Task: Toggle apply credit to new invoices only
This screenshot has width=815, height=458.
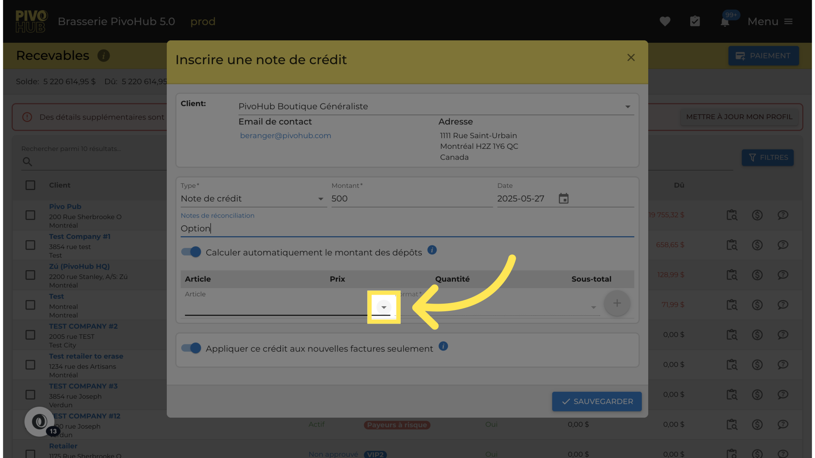Action: [191, 348]
